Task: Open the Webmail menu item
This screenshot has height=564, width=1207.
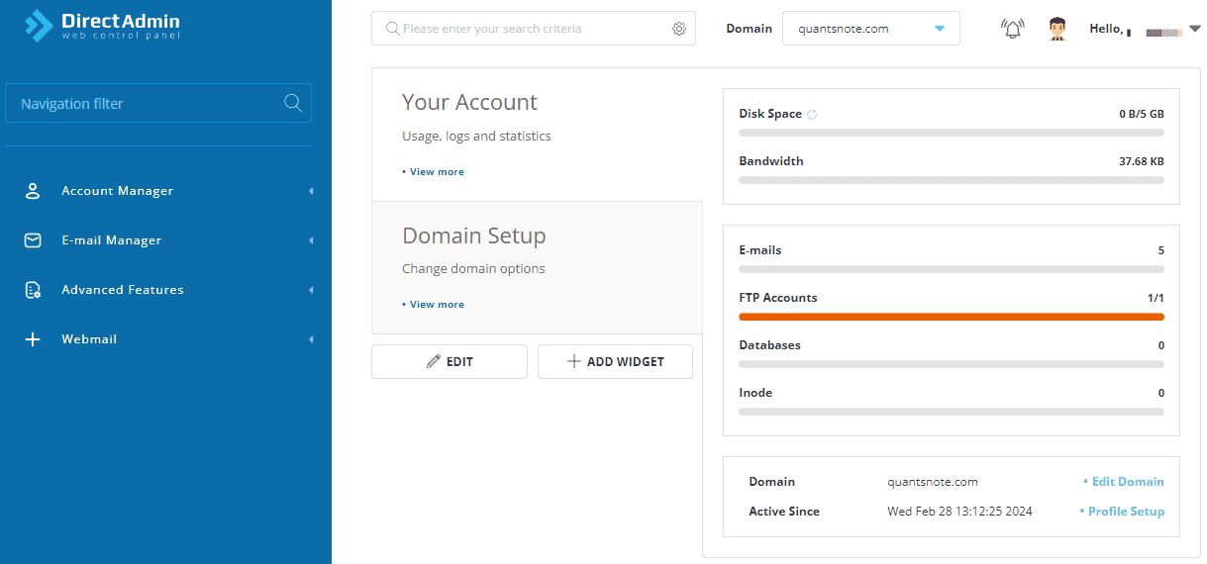Action: click(89, 339)
